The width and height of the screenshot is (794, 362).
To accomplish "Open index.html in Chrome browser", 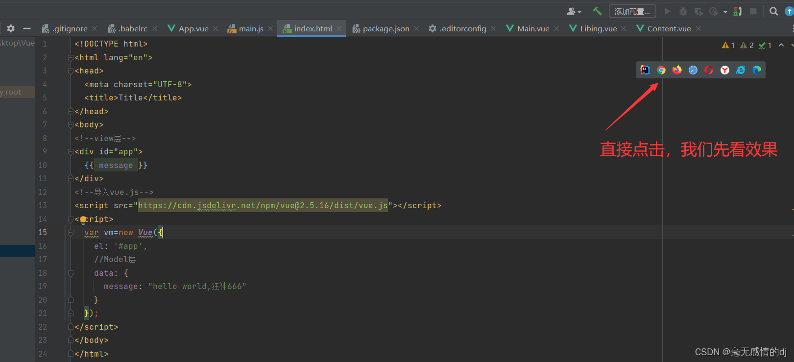I will coord(661,70).
